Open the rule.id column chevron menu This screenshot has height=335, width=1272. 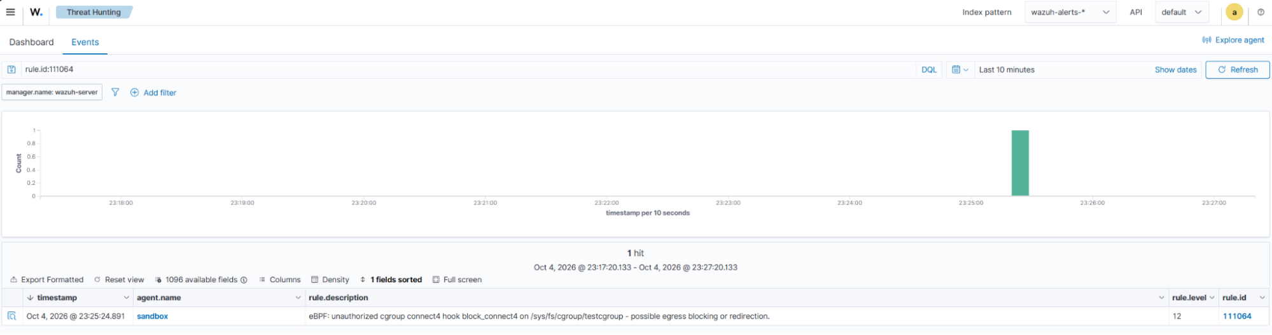1262,297
